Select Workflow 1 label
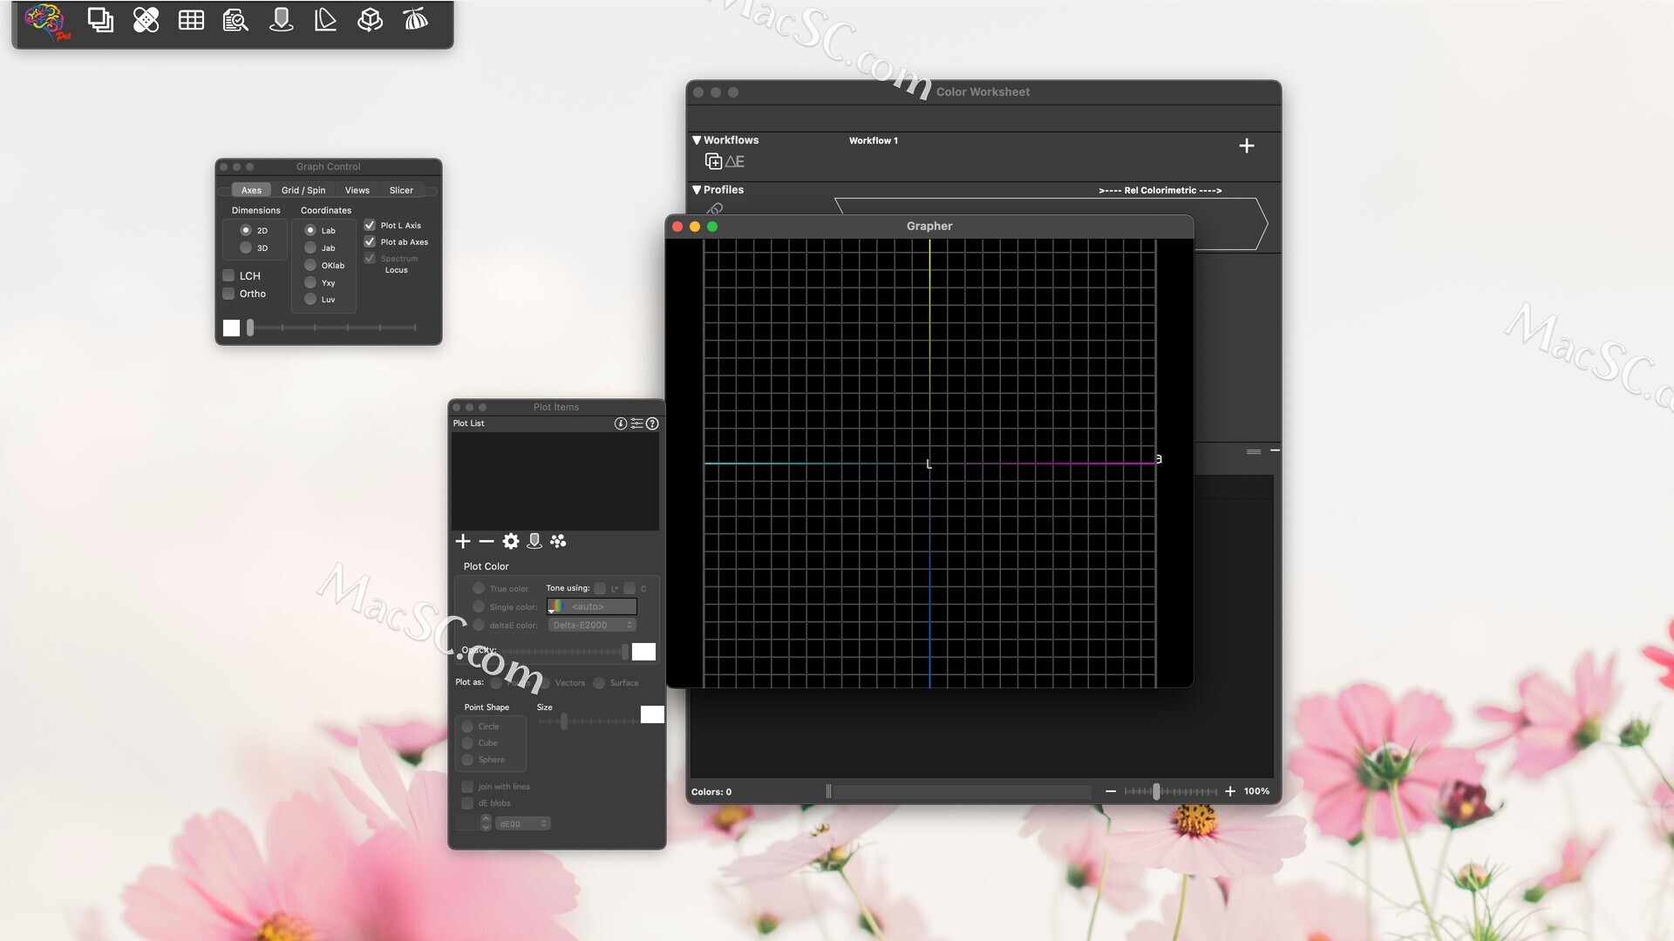1674x941 pixels. (874, 140)
